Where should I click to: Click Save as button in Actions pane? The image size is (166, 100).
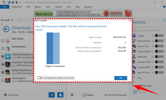148,92
